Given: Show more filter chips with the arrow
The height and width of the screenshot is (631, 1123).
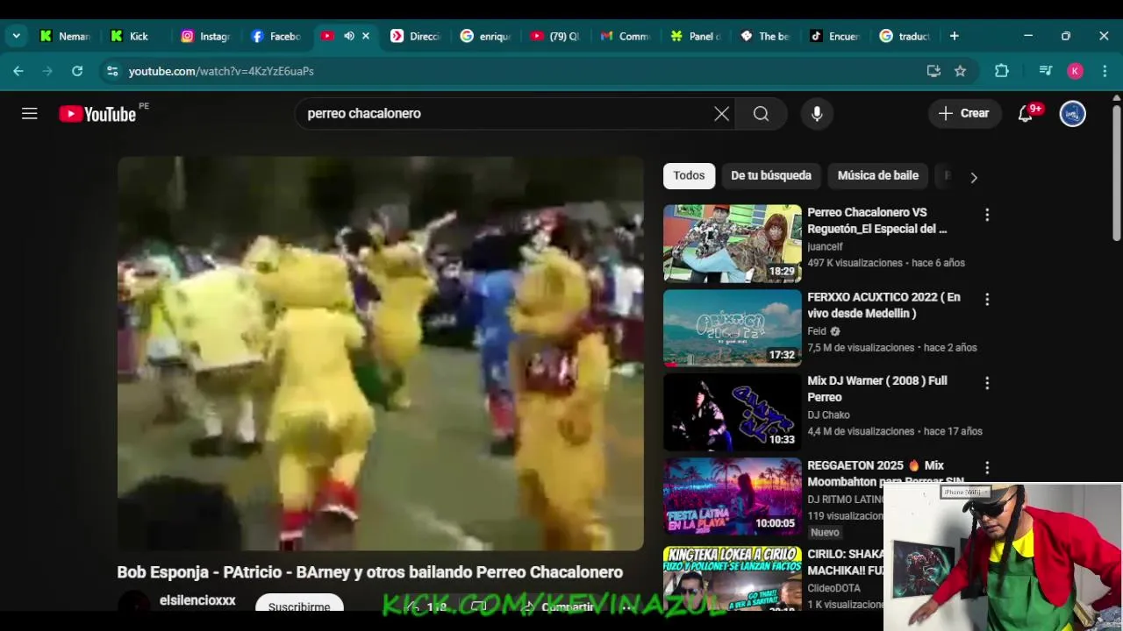Looking at the screenshot, I should (x=973, y=177).
